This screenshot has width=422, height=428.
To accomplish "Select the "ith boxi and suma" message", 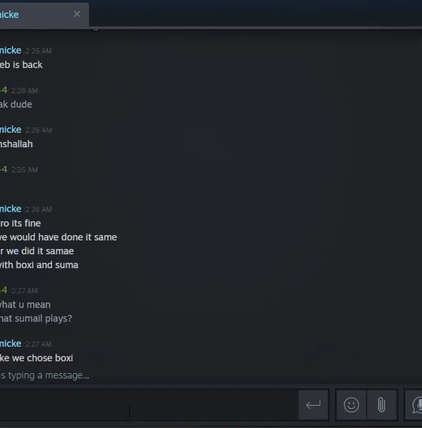I will coord(39,265).
